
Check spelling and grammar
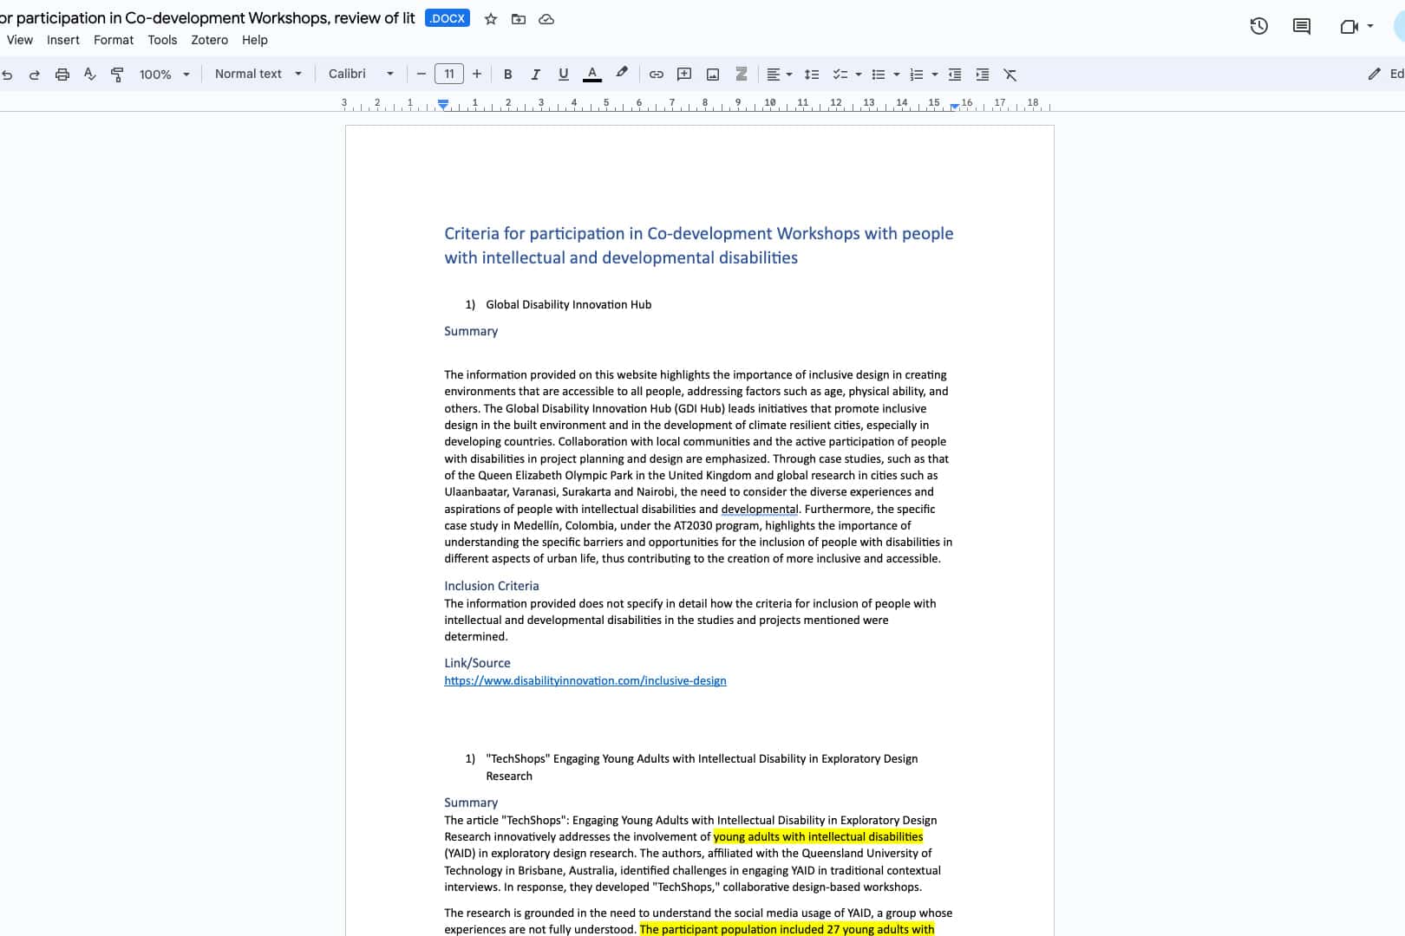tap(89, 75)
